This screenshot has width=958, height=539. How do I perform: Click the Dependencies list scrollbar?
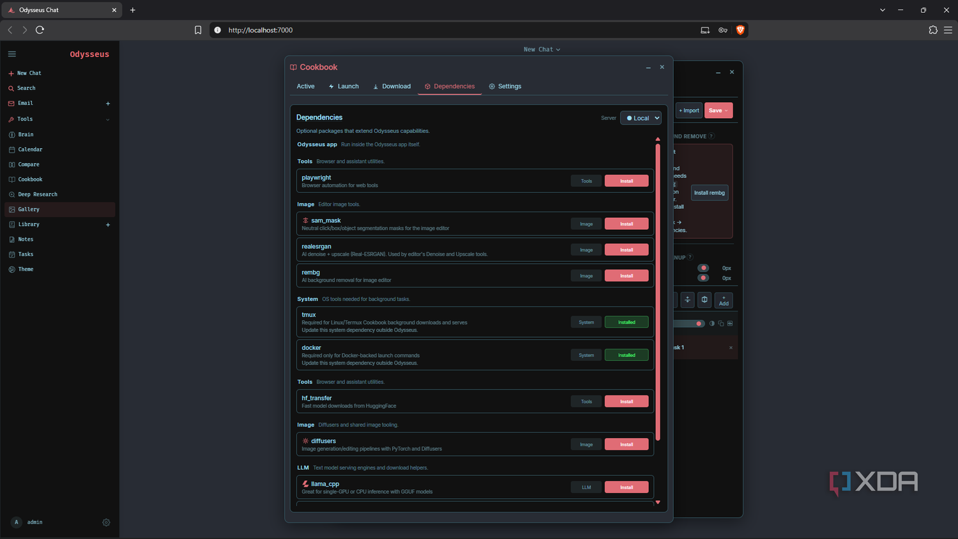tap(658, 292)
